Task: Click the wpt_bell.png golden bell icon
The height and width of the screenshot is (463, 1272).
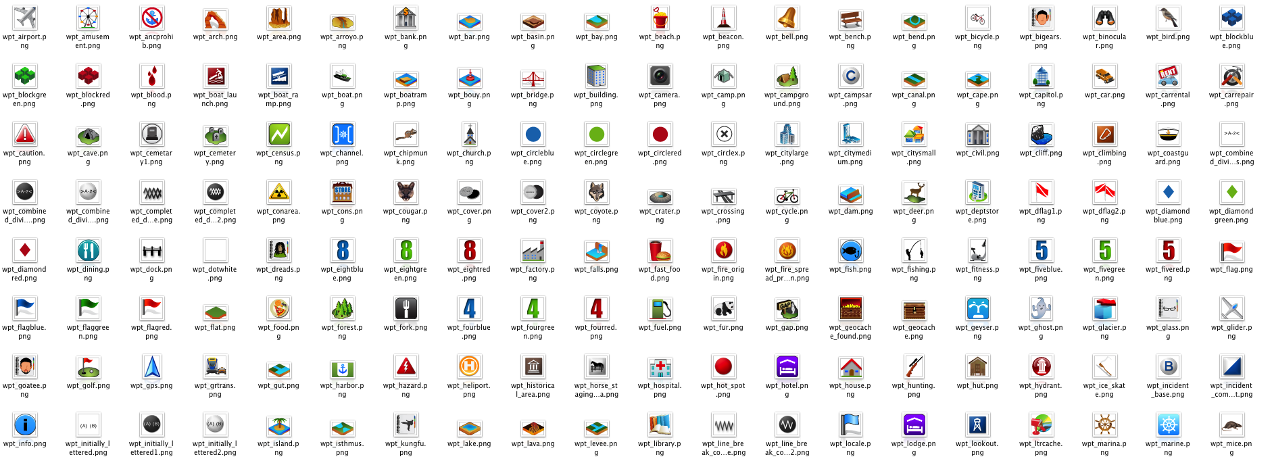Action: point(787,18)
